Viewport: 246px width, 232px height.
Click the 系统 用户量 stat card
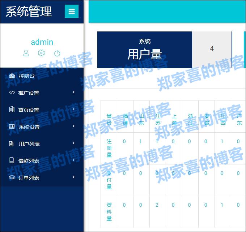pyautogui.click(x=145, y=50)
